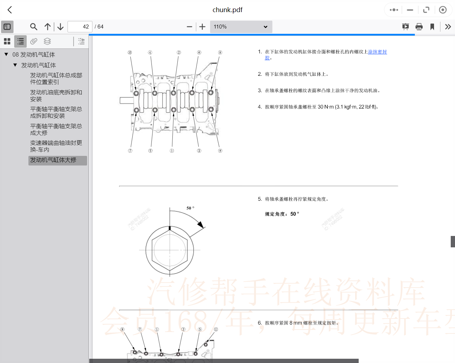
Task: Switch sidebar to page thumbnails view
Action: click(7, 41)
